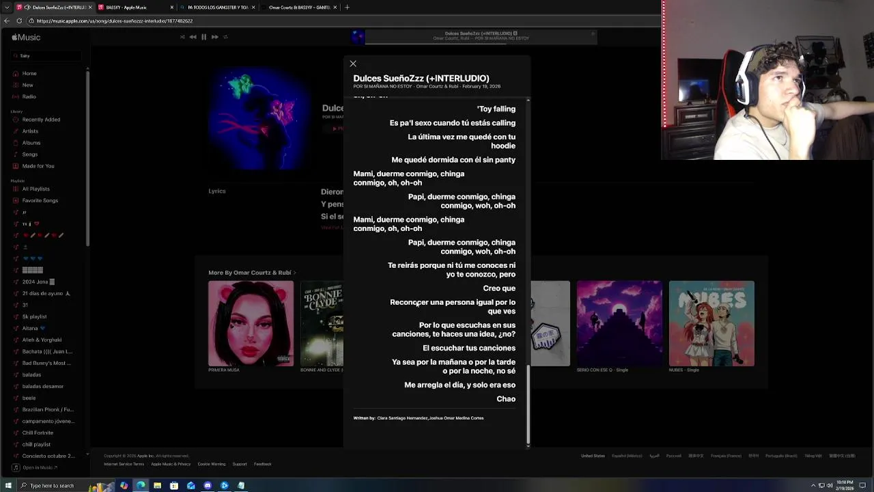874x492 pixels.
Task: Open the 2024 Jona playlist
Action: (x=38, y=282)
